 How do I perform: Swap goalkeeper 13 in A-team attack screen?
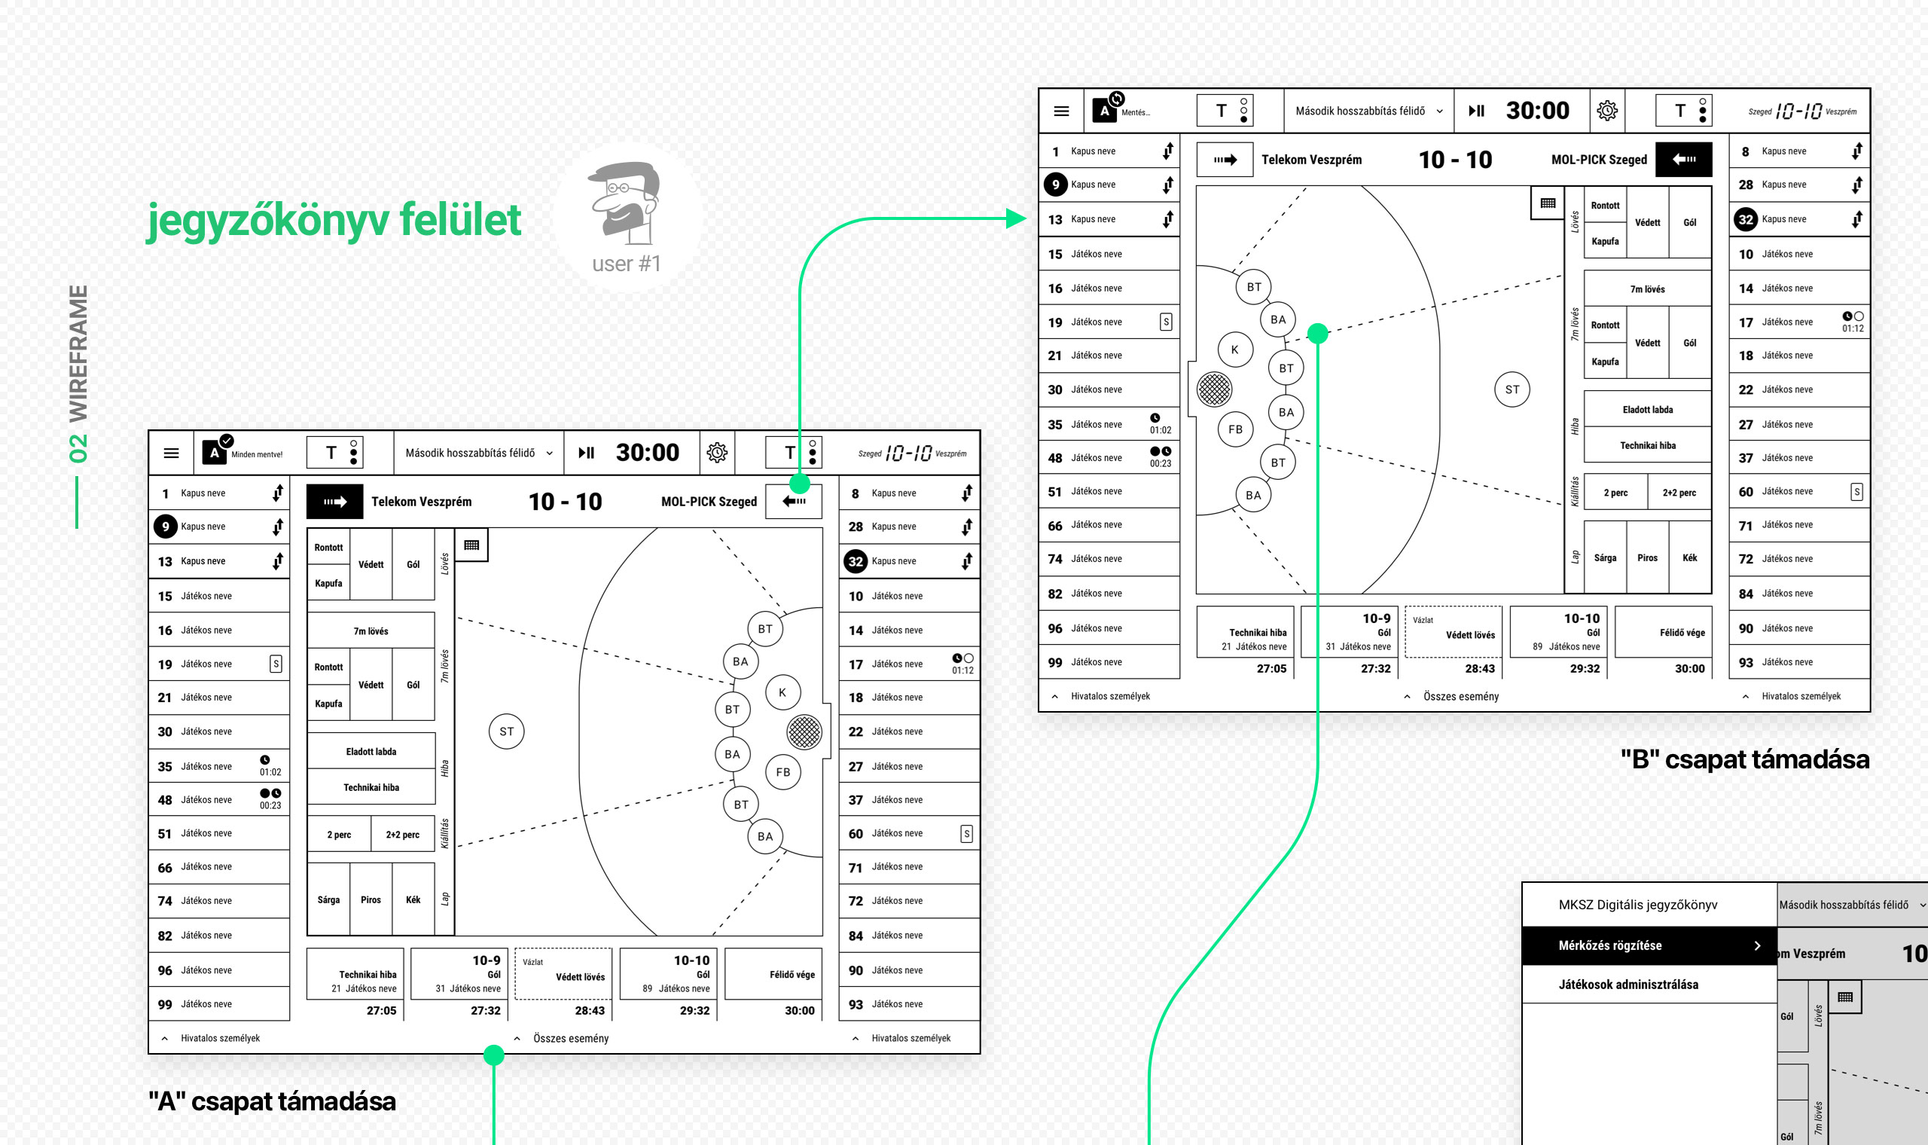click(x=278, y=561)
